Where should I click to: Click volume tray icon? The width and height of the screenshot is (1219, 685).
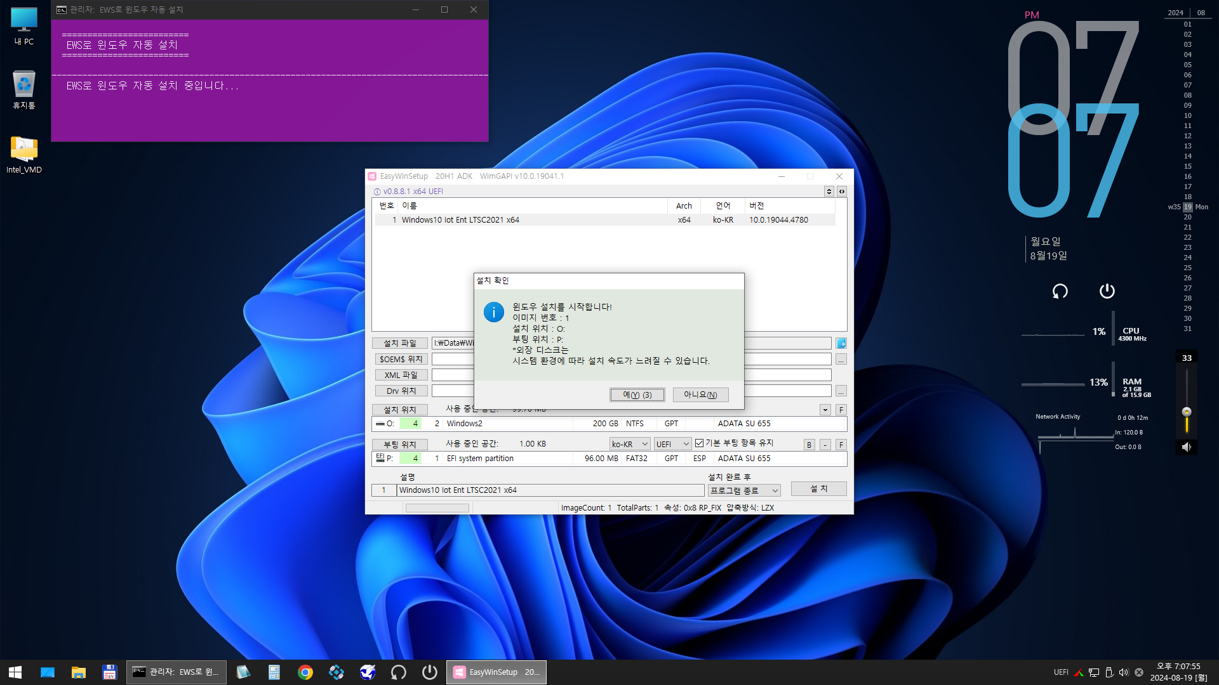coord(1124,672)
